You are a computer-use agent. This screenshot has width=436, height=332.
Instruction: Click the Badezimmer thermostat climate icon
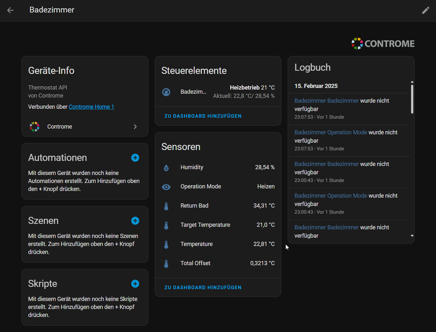166,92
